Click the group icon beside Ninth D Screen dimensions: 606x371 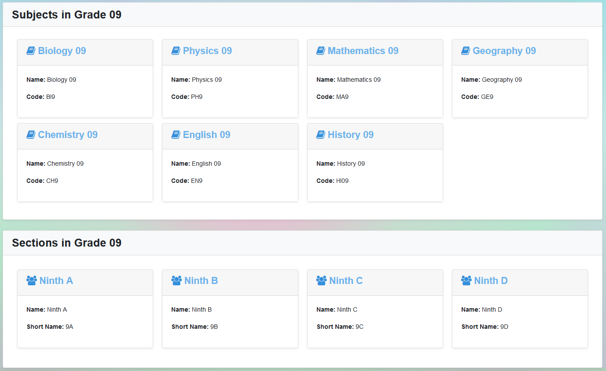click(466, 280)
